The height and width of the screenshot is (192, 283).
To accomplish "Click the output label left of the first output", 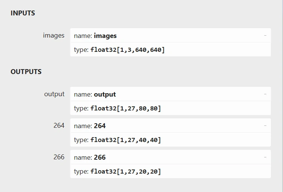I will (54, 94).
